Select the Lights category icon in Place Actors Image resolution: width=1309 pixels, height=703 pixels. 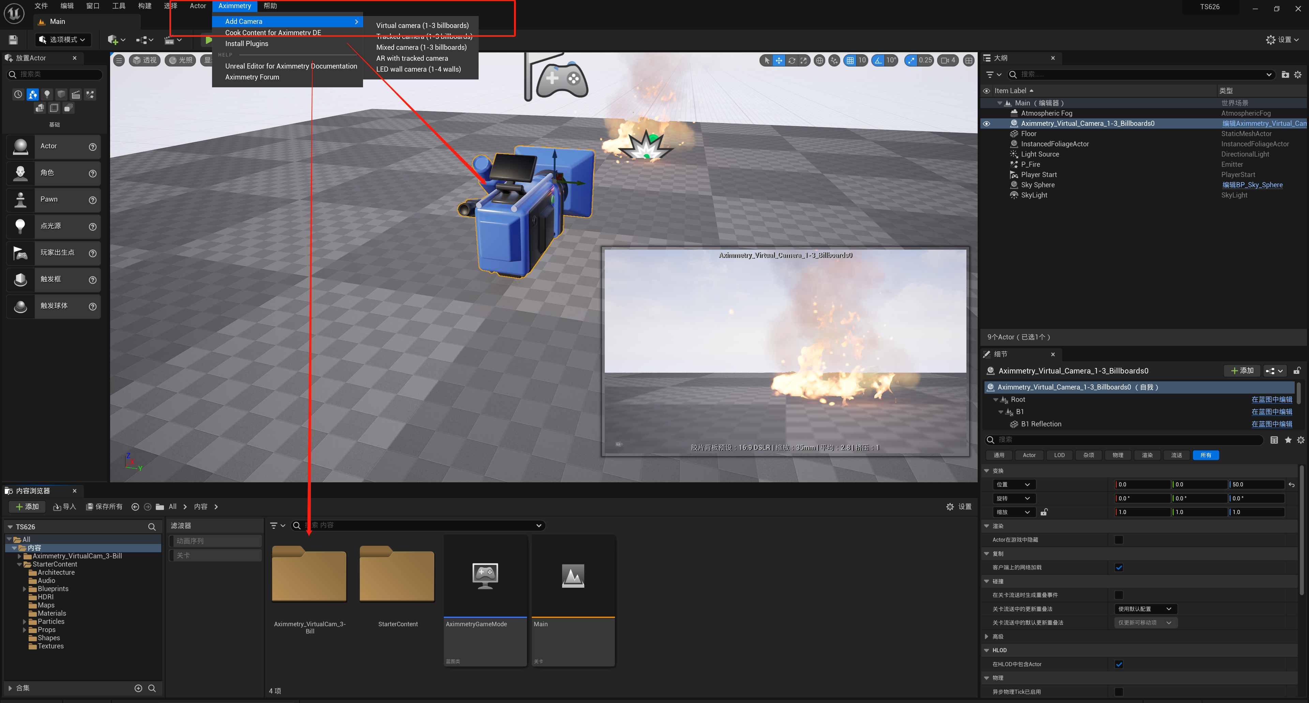(x=47, y=94)
